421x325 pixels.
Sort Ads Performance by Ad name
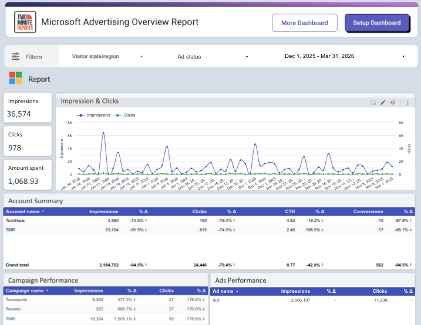tap(225, 291)
